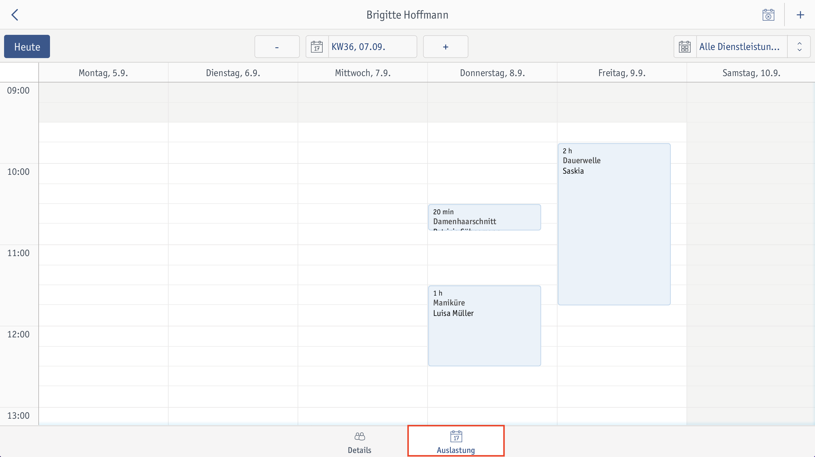This screenshot has height=457, width=815.
Task: Open date picker calendar icon beside KW36
Action: coord(317,46)
